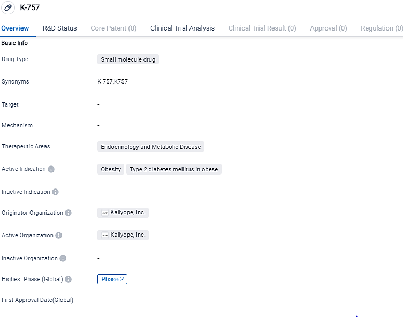Switch to the R&D Status tab
The image size is (403, 317).
[x=60, y=28]
